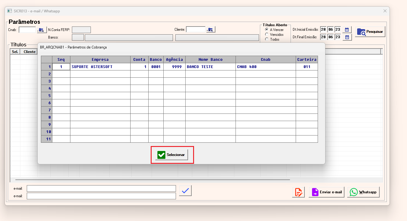The height and width of the screenshot is (221, 407).
Task: Click the Seq cell in row 1
Action: pyautogui.click(x=61, y=67)
